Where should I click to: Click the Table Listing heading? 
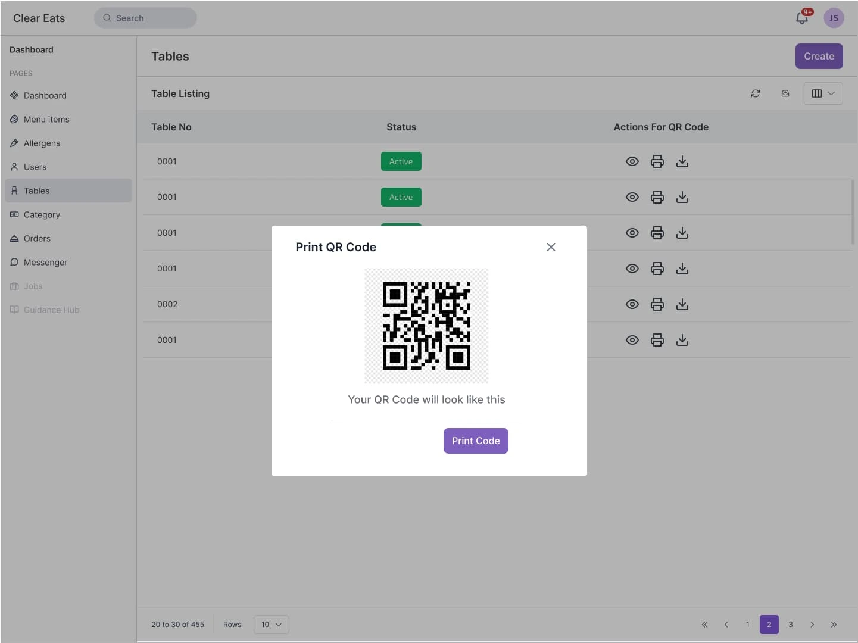(180, 93)
